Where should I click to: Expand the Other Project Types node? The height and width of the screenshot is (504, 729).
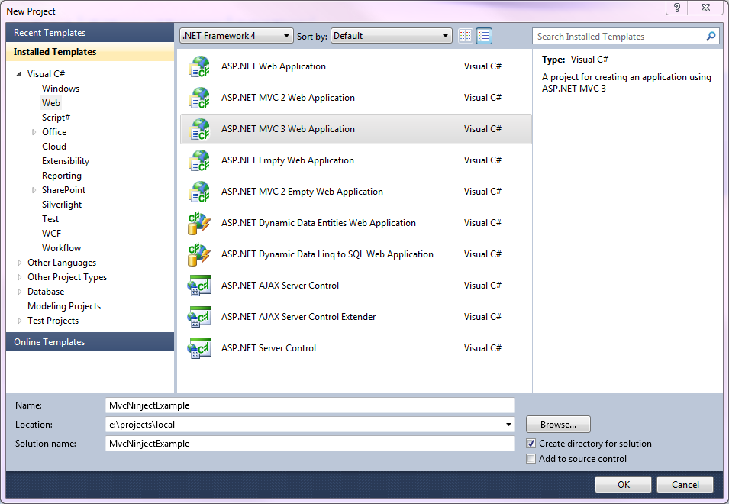point(19,277)
